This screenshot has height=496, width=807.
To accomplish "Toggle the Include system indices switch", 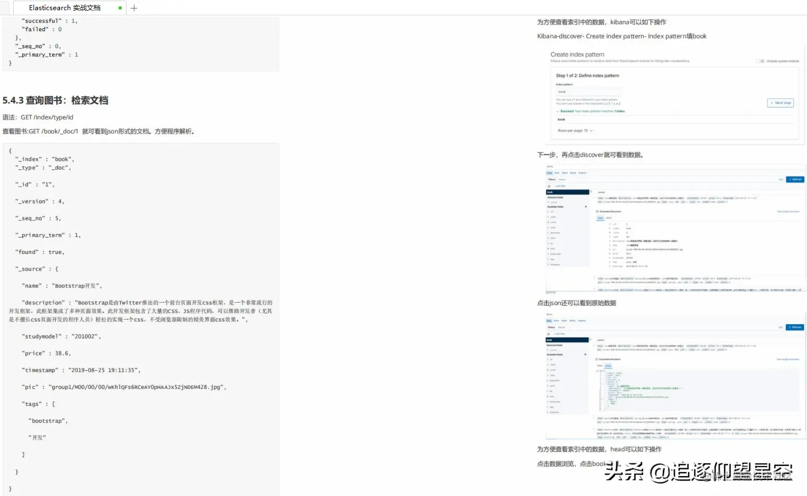I will point(759,61).
